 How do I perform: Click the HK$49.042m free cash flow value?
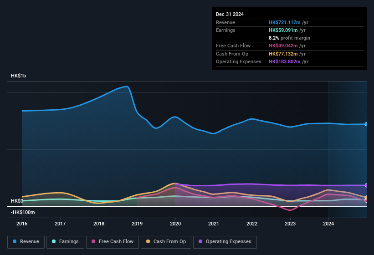point(283,46)
